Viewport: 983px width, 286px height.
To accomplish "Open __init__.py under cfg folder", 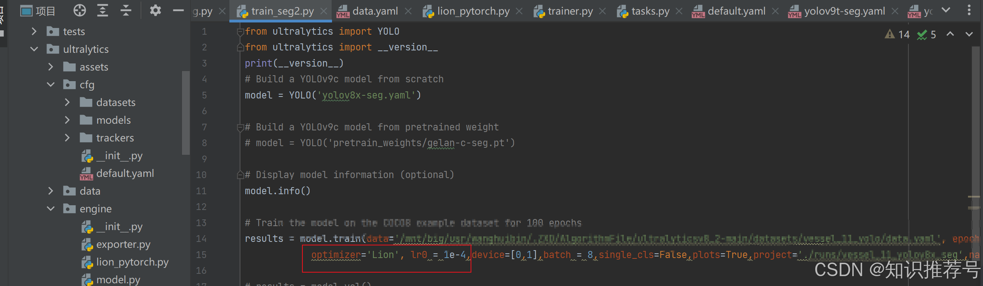I will (x=112, y=156).
